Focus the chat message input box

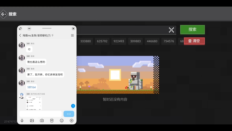click(41, 114)
